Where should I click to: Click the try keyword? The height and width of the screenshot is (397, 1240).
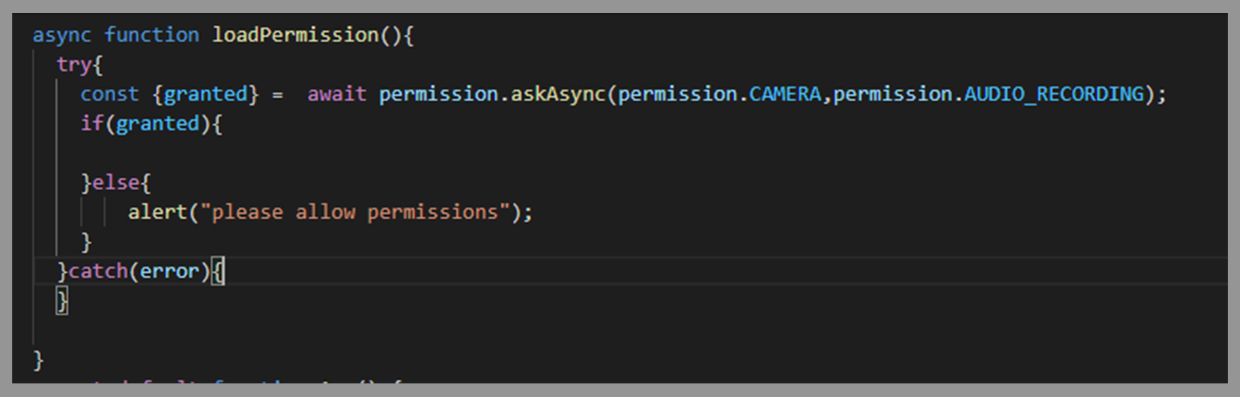[73, 65]
